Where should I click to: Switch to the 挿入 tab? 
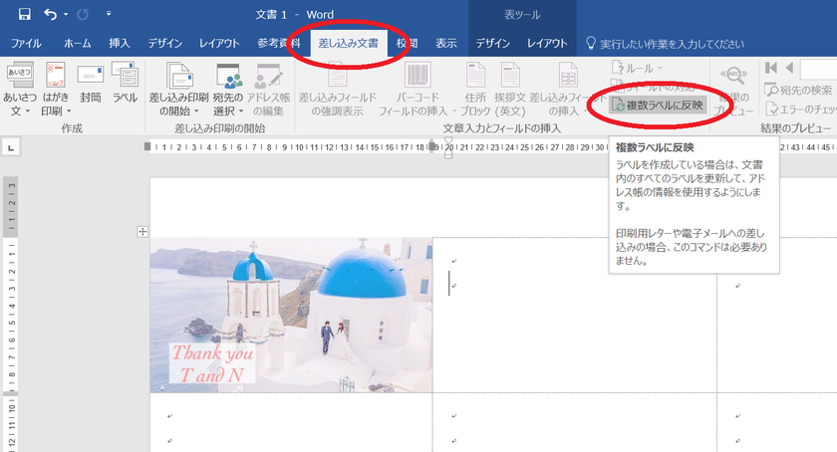coord(119,43)
